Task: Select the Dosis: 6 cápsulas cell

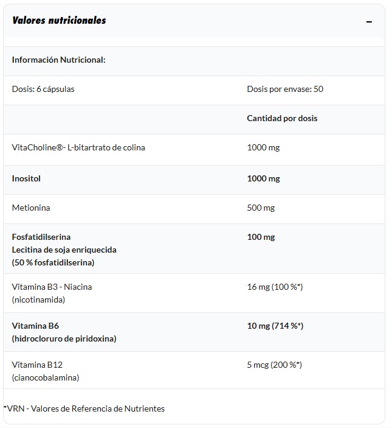Action: pyautogui.click(x=43, y=89)
